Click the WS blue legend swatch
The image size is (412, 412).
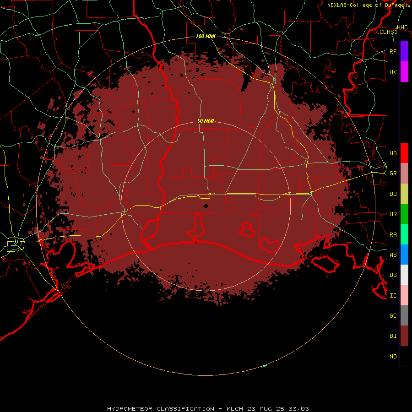[x=404, y=255]
